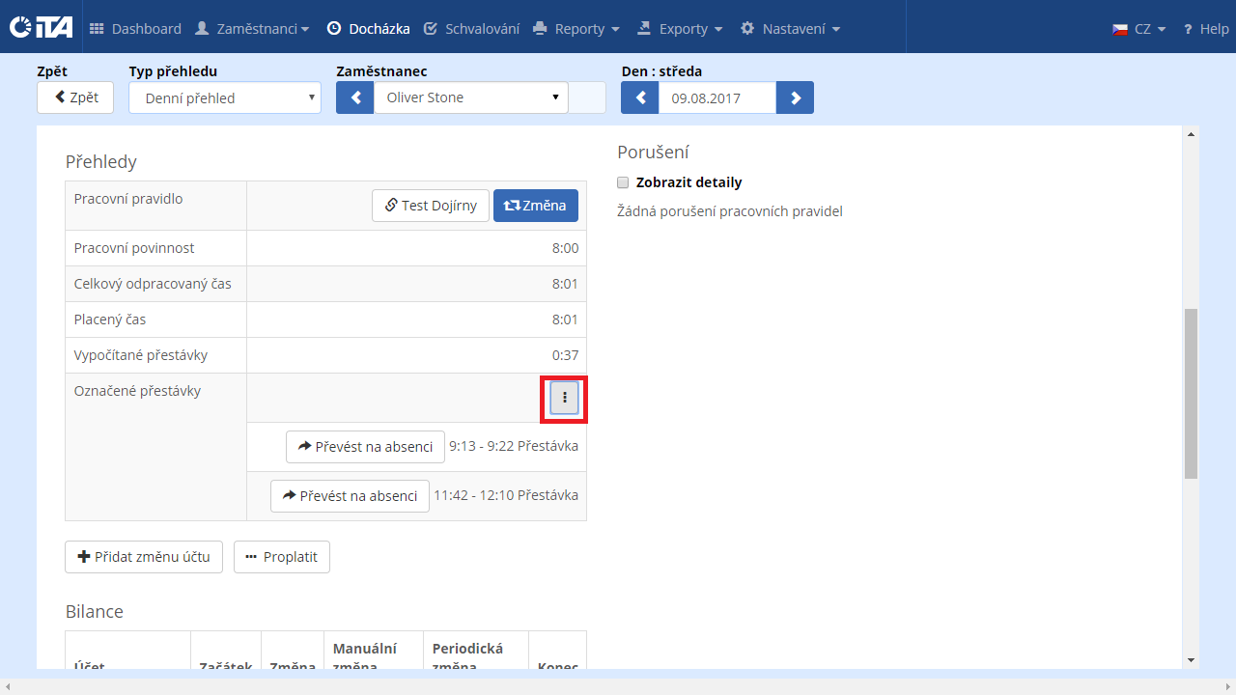The image size is (1236, 695).
Task: Go to previous day with left arrow
Action: [x=639, y=97]
